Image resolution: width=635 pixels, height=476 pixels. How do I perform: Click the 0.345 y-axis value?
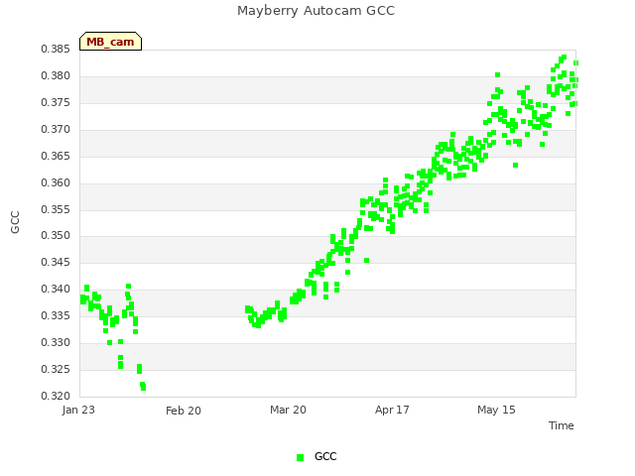(56, 262)
